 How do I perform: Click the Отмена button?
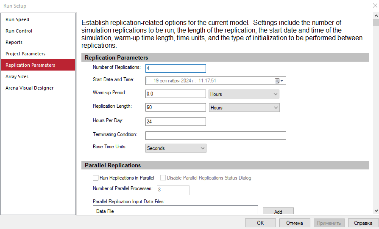coord(295,223)
